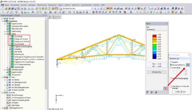The image size is (192, 110).
Task: Click the new line tool icon
Action: pos(8,12)
